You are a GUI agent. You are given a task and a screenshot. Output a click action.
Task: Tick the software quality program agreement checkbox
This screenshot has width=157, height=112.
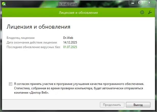[x=10, y=84]
